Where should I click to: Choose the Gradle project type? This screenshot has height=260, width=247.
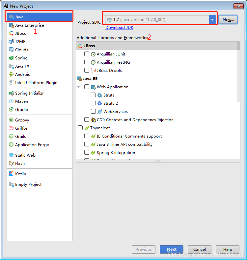40,109
